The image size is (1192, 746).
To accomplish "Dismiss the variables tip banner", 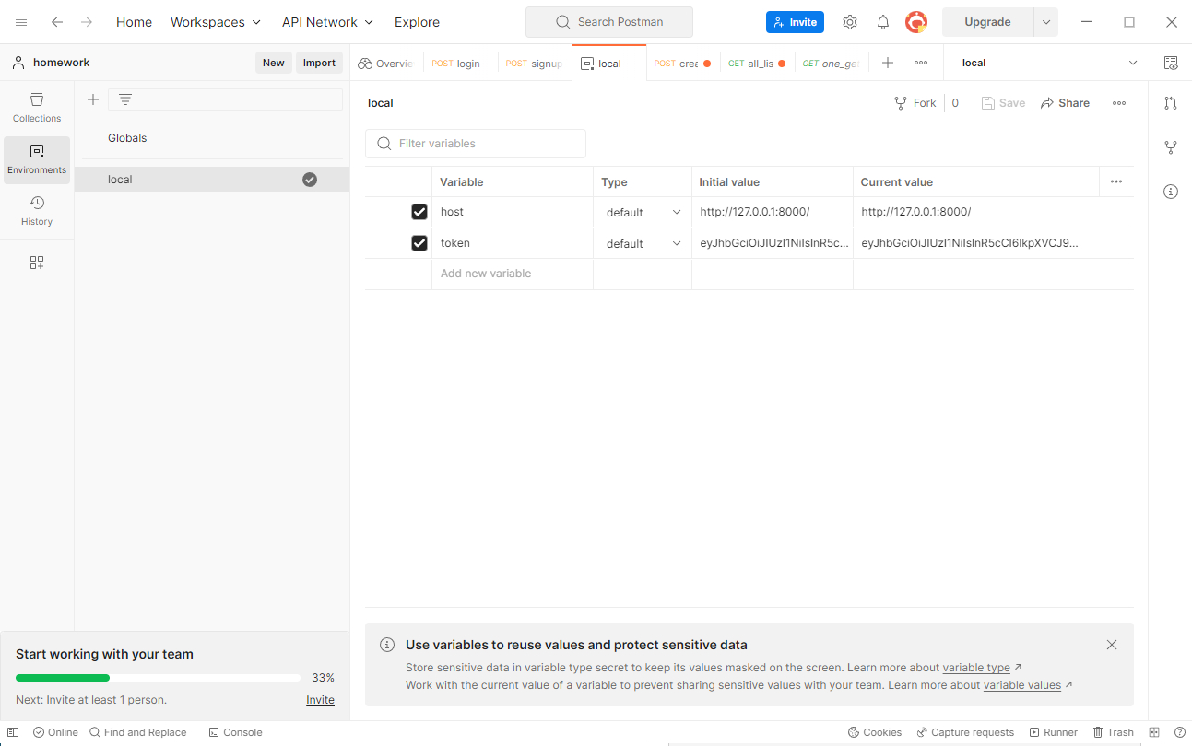I will pyautogui.click(x=1112, y=645).
